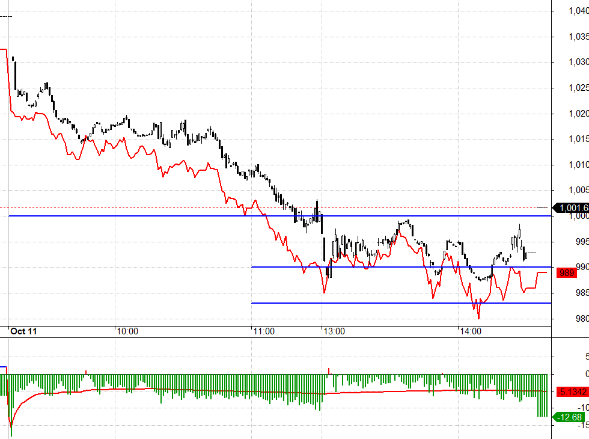Click the Oct 11 date label

pos(23,331)
